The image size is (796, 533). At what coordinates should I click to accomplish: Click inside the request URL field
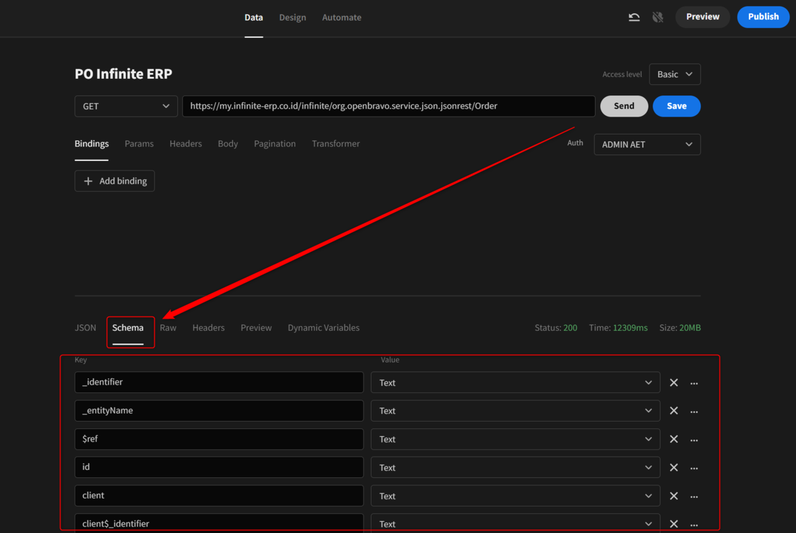pos(389,106)
